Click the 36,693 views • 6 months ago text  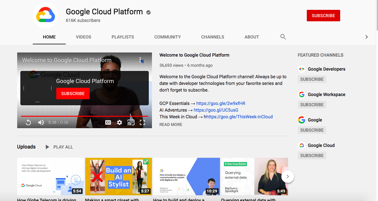(186, 66)
